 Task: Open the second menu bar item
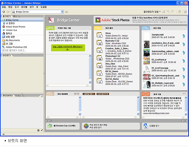point(10,7)
